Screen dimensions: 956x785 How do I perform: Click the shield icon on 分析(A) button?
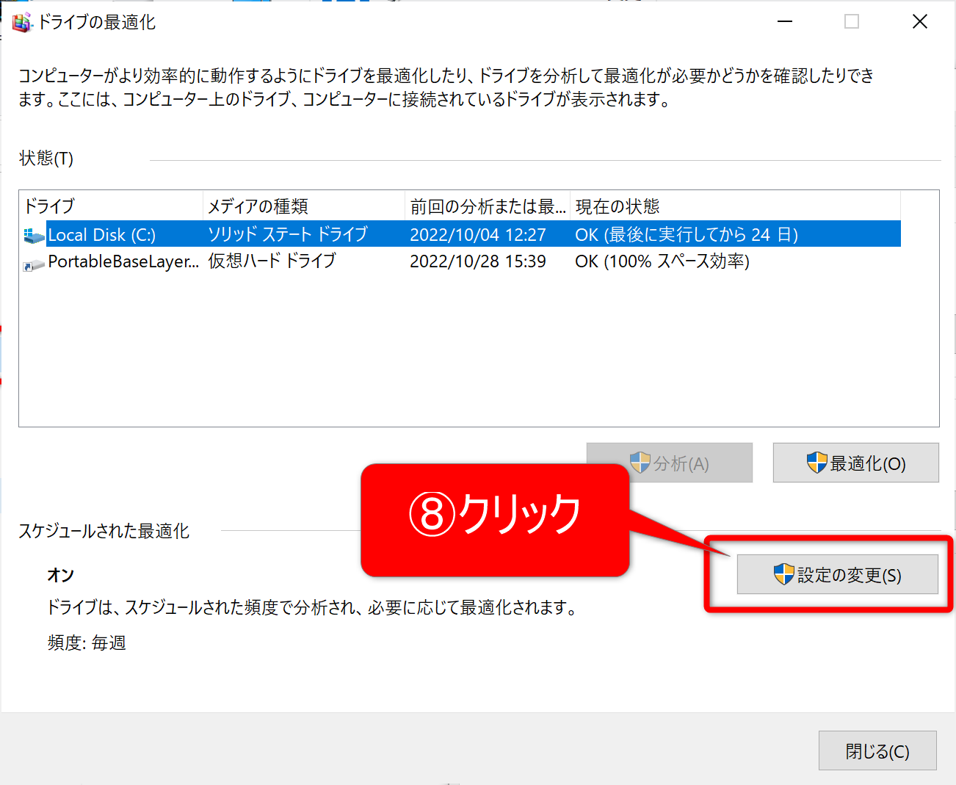[640, 463]
